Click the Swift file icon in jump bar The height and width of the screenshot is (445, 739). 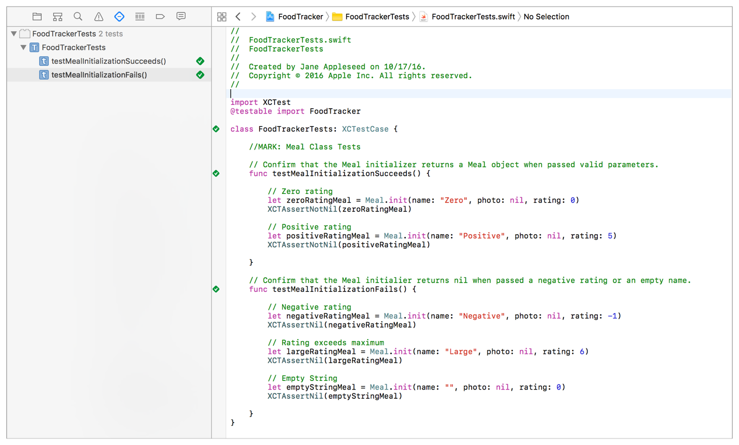click(423, 17)
